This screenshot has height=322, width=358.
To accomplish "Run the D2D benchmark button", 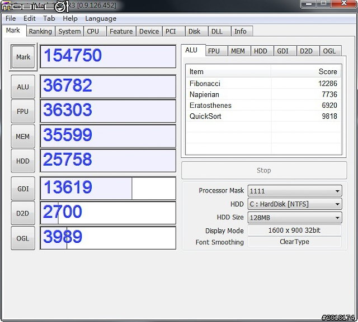I will (x=23, y=213).
